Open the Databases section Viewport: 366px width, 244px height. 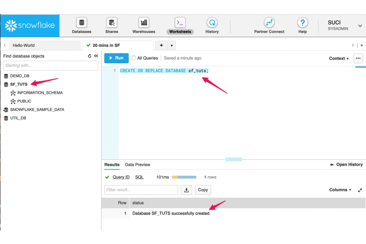(81, 25)
